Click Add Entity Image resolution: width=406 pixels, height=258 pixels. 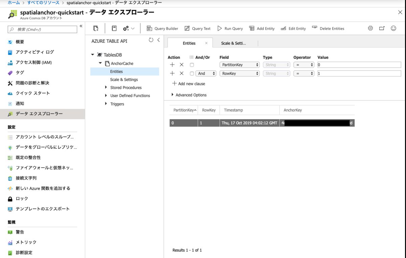coord(262,28)
